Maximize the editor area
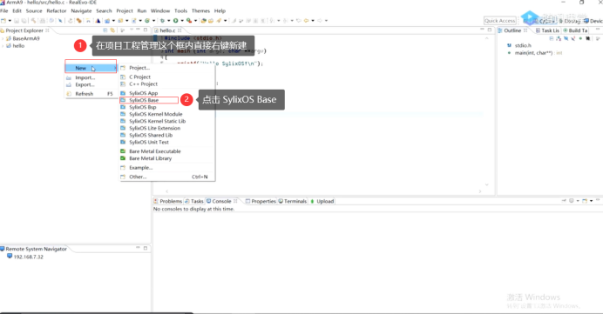The width and height of the screenshot is (603, 314). [490, 30]
